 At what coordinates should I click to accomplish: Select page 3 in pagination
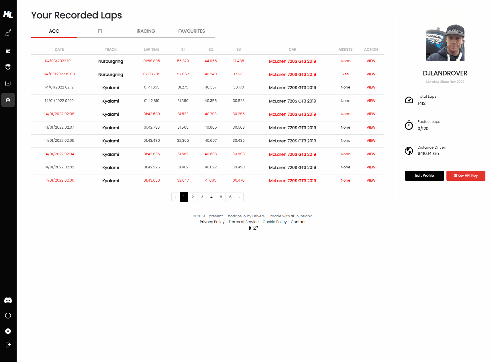pos(202,197)
